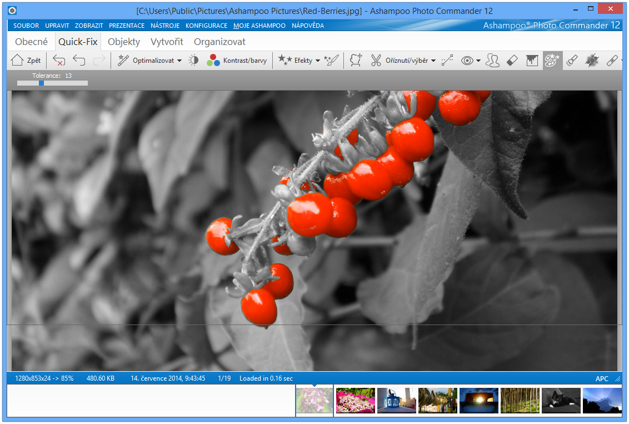The width and height of the screenshot is (629, 424).
Task: Expand the Optimalizovat dropdown arrow
Action: coord(179,61)
